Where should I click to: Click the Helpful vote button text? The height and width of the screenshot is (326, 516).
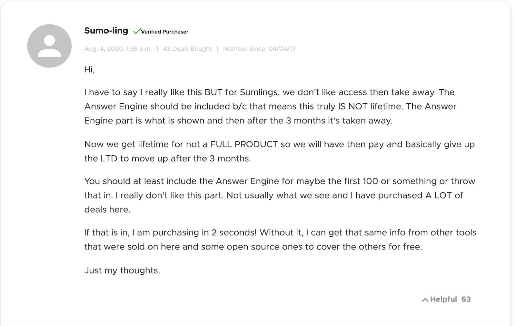(x=443, y=299)
